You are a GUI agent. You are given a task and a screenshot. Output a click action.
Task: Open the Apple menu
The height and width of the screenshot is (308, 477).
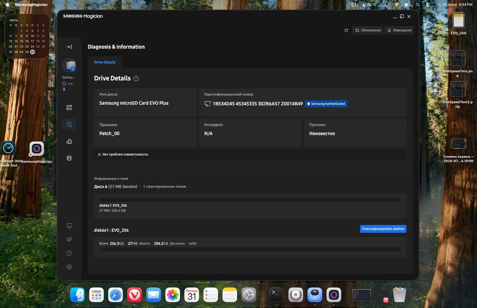[7, 5]
